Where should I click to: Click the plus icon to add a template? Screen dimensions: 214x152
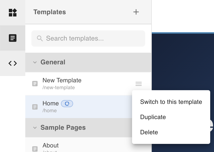pos(136,12)
